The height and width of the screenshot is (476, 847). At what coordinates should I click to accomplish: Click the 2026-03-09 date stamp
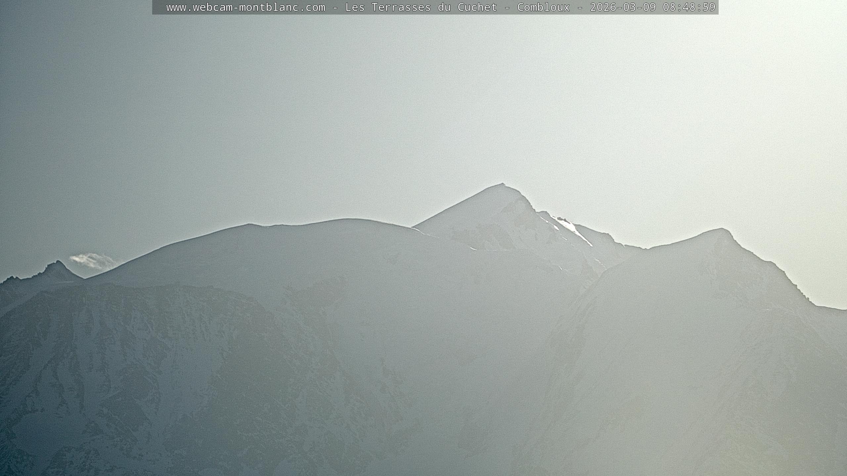623,7
